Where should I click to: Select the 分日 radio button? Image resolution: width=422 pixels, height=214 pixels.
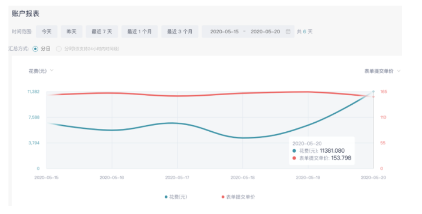35,49
